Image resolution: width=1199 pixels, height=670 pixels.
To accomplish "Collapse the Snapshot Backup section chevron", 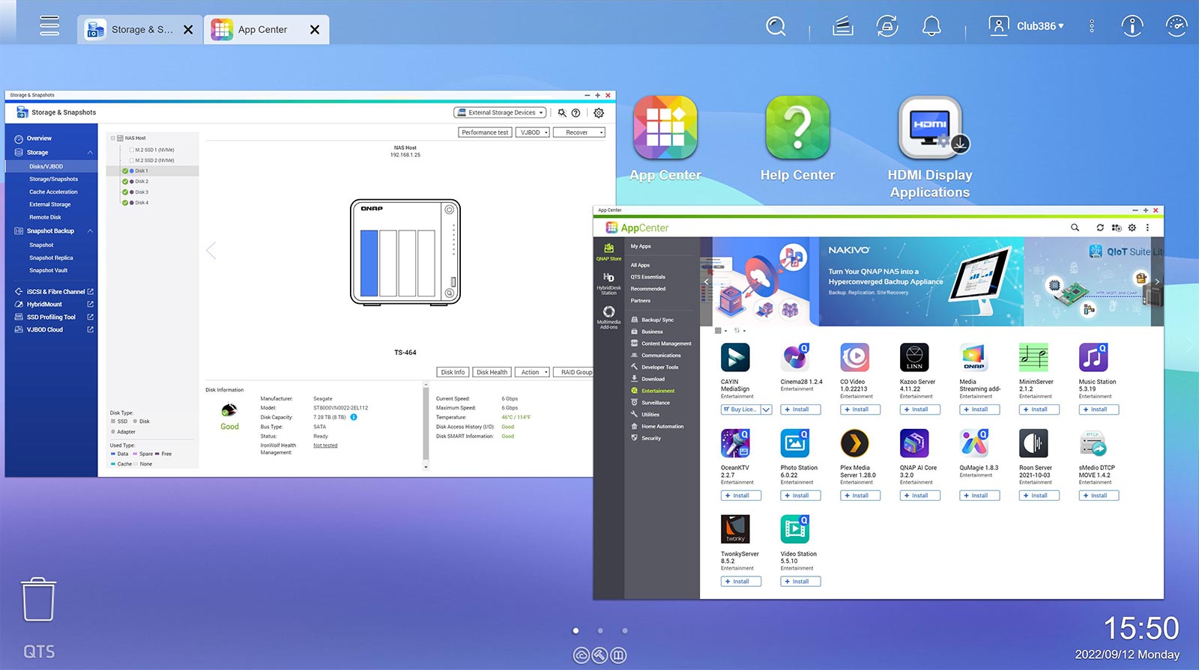I will [x=91, y=231].
